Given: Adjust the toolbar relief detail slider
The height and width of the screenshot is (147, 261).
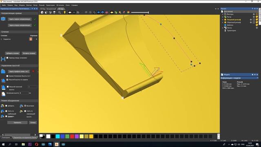Looking at the screenshot, I should 140,12.
